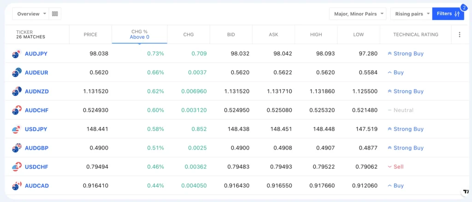Open the Rising pairs dropdown
Image resolution: width=472 pixels, height=202 pixels.
tap(411, 14)
